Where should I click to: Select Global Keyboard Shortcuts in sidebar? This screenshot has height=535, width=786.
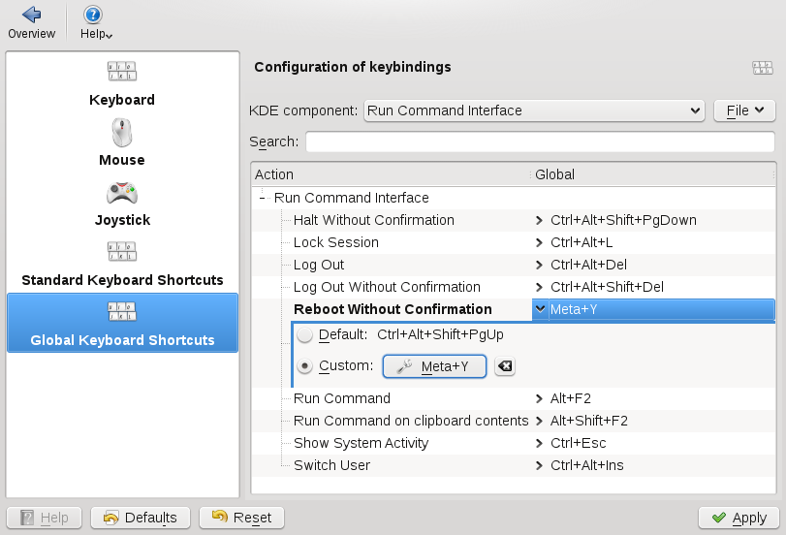(122, 323)
